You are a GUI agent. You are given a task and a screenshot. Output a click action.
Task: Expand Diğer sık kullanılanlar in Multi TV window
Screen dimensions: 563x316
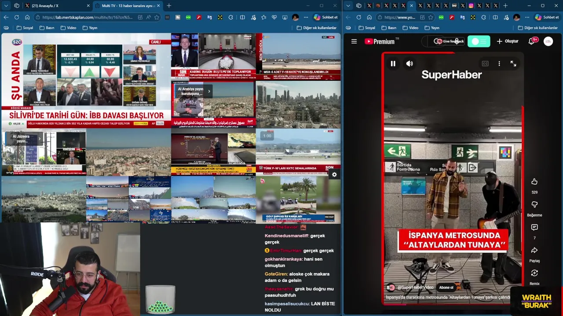316,28
